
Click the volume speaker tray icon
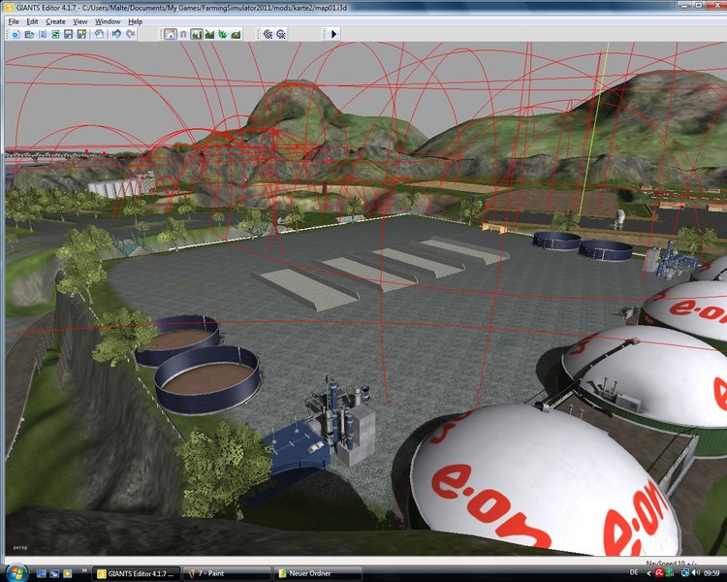click(x=695, y=573)
